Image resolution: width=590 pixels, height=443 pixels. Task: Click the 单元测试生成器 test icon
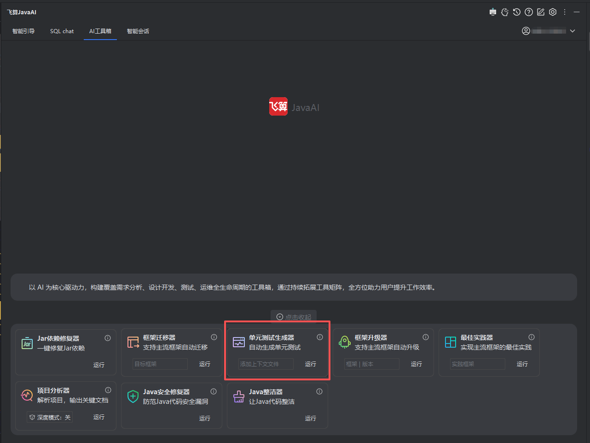tap(239, 342)
